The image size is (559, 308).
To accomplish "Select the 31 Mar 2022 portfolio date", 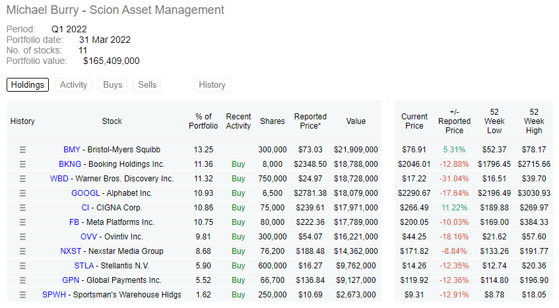I will 105,40.
